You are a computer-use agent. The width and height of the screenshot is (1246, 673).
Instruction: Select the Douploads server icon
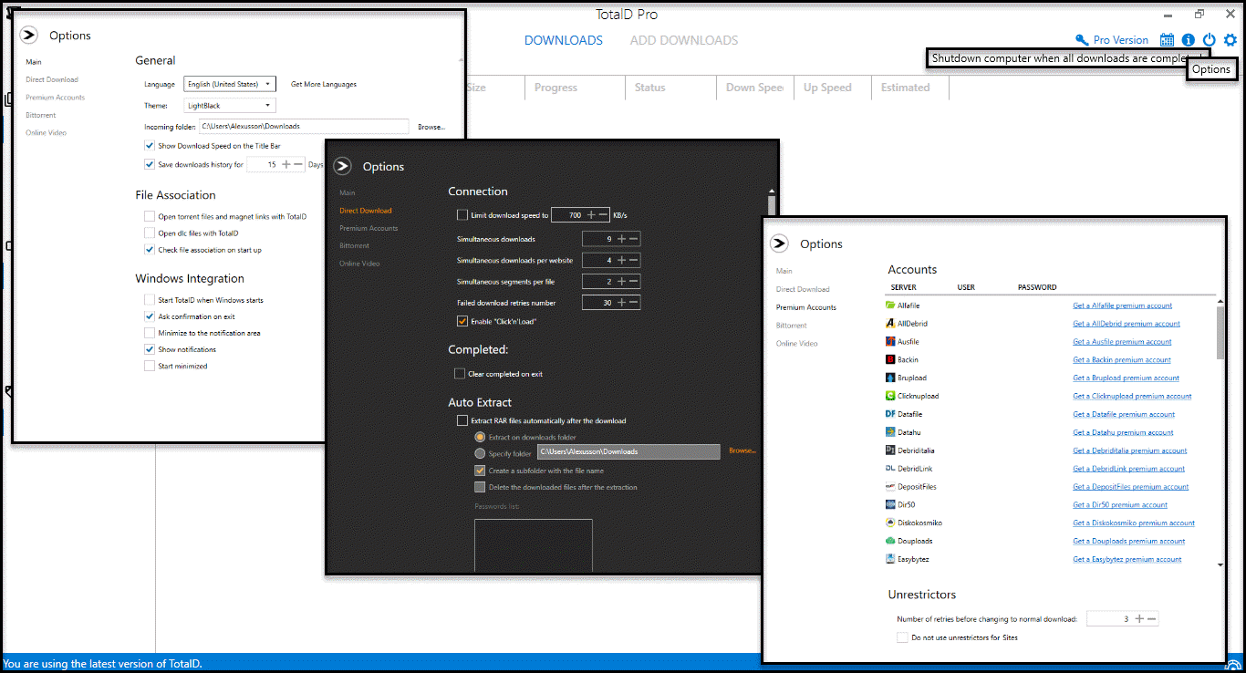click(890, 541)
